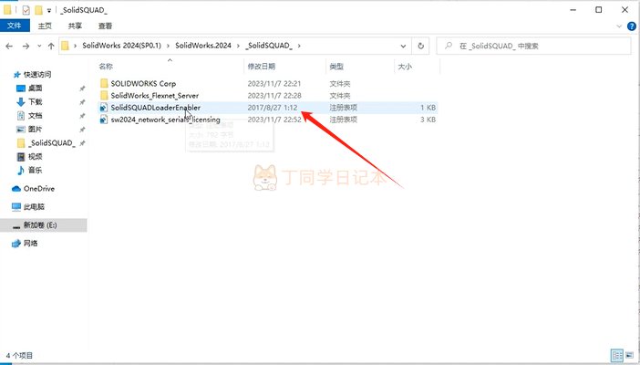
Task: Click the 2023/11/7 22:21 date cell
Action: coord(274,83)
